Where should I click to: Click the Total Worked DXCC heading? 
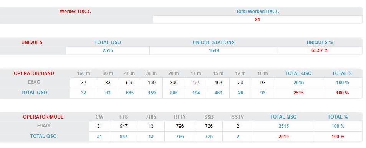[257, 11]
